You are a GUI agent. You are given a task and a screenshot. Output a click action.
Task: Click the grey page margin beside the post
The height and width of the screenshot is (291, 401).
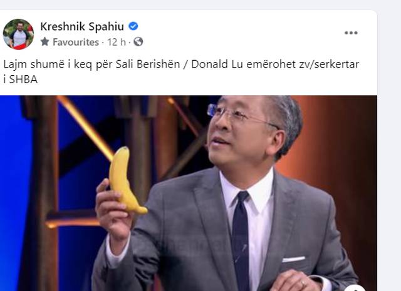pos(389,153)
